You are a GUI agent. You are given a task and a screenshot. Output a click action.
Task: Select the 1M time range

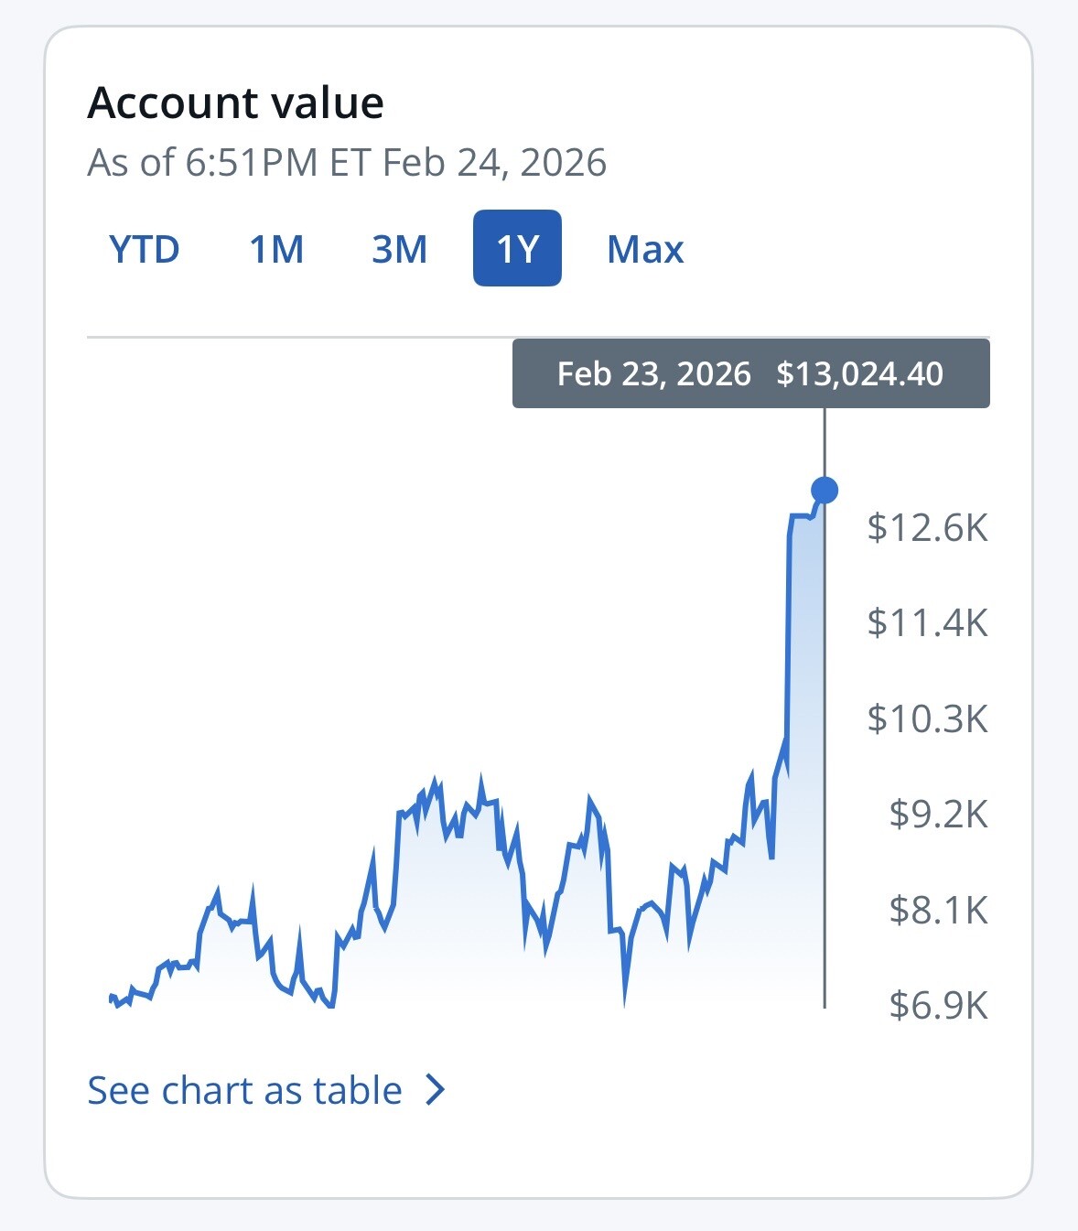click(x=276, y=249)
